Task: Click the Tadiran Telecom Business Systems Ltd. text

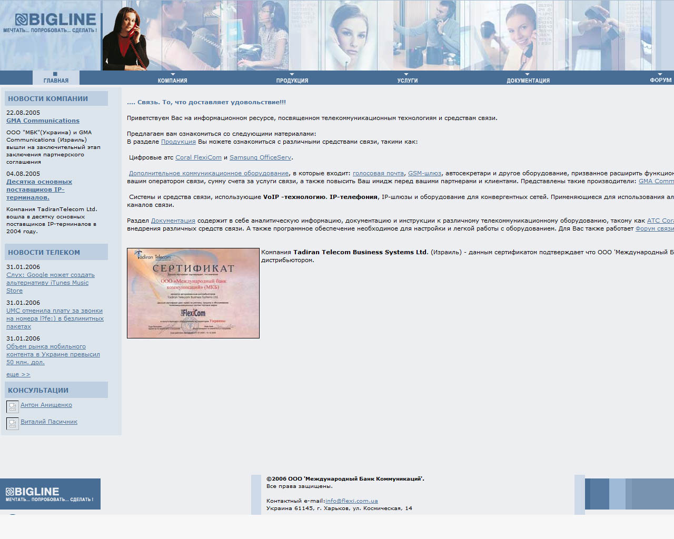Action: (361, 252)
